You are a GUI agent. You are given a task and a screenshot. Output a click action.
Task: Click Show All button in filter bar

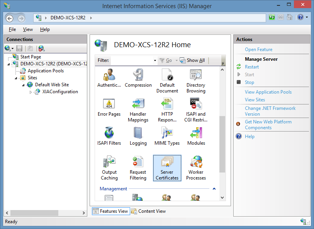click(192, 60)
